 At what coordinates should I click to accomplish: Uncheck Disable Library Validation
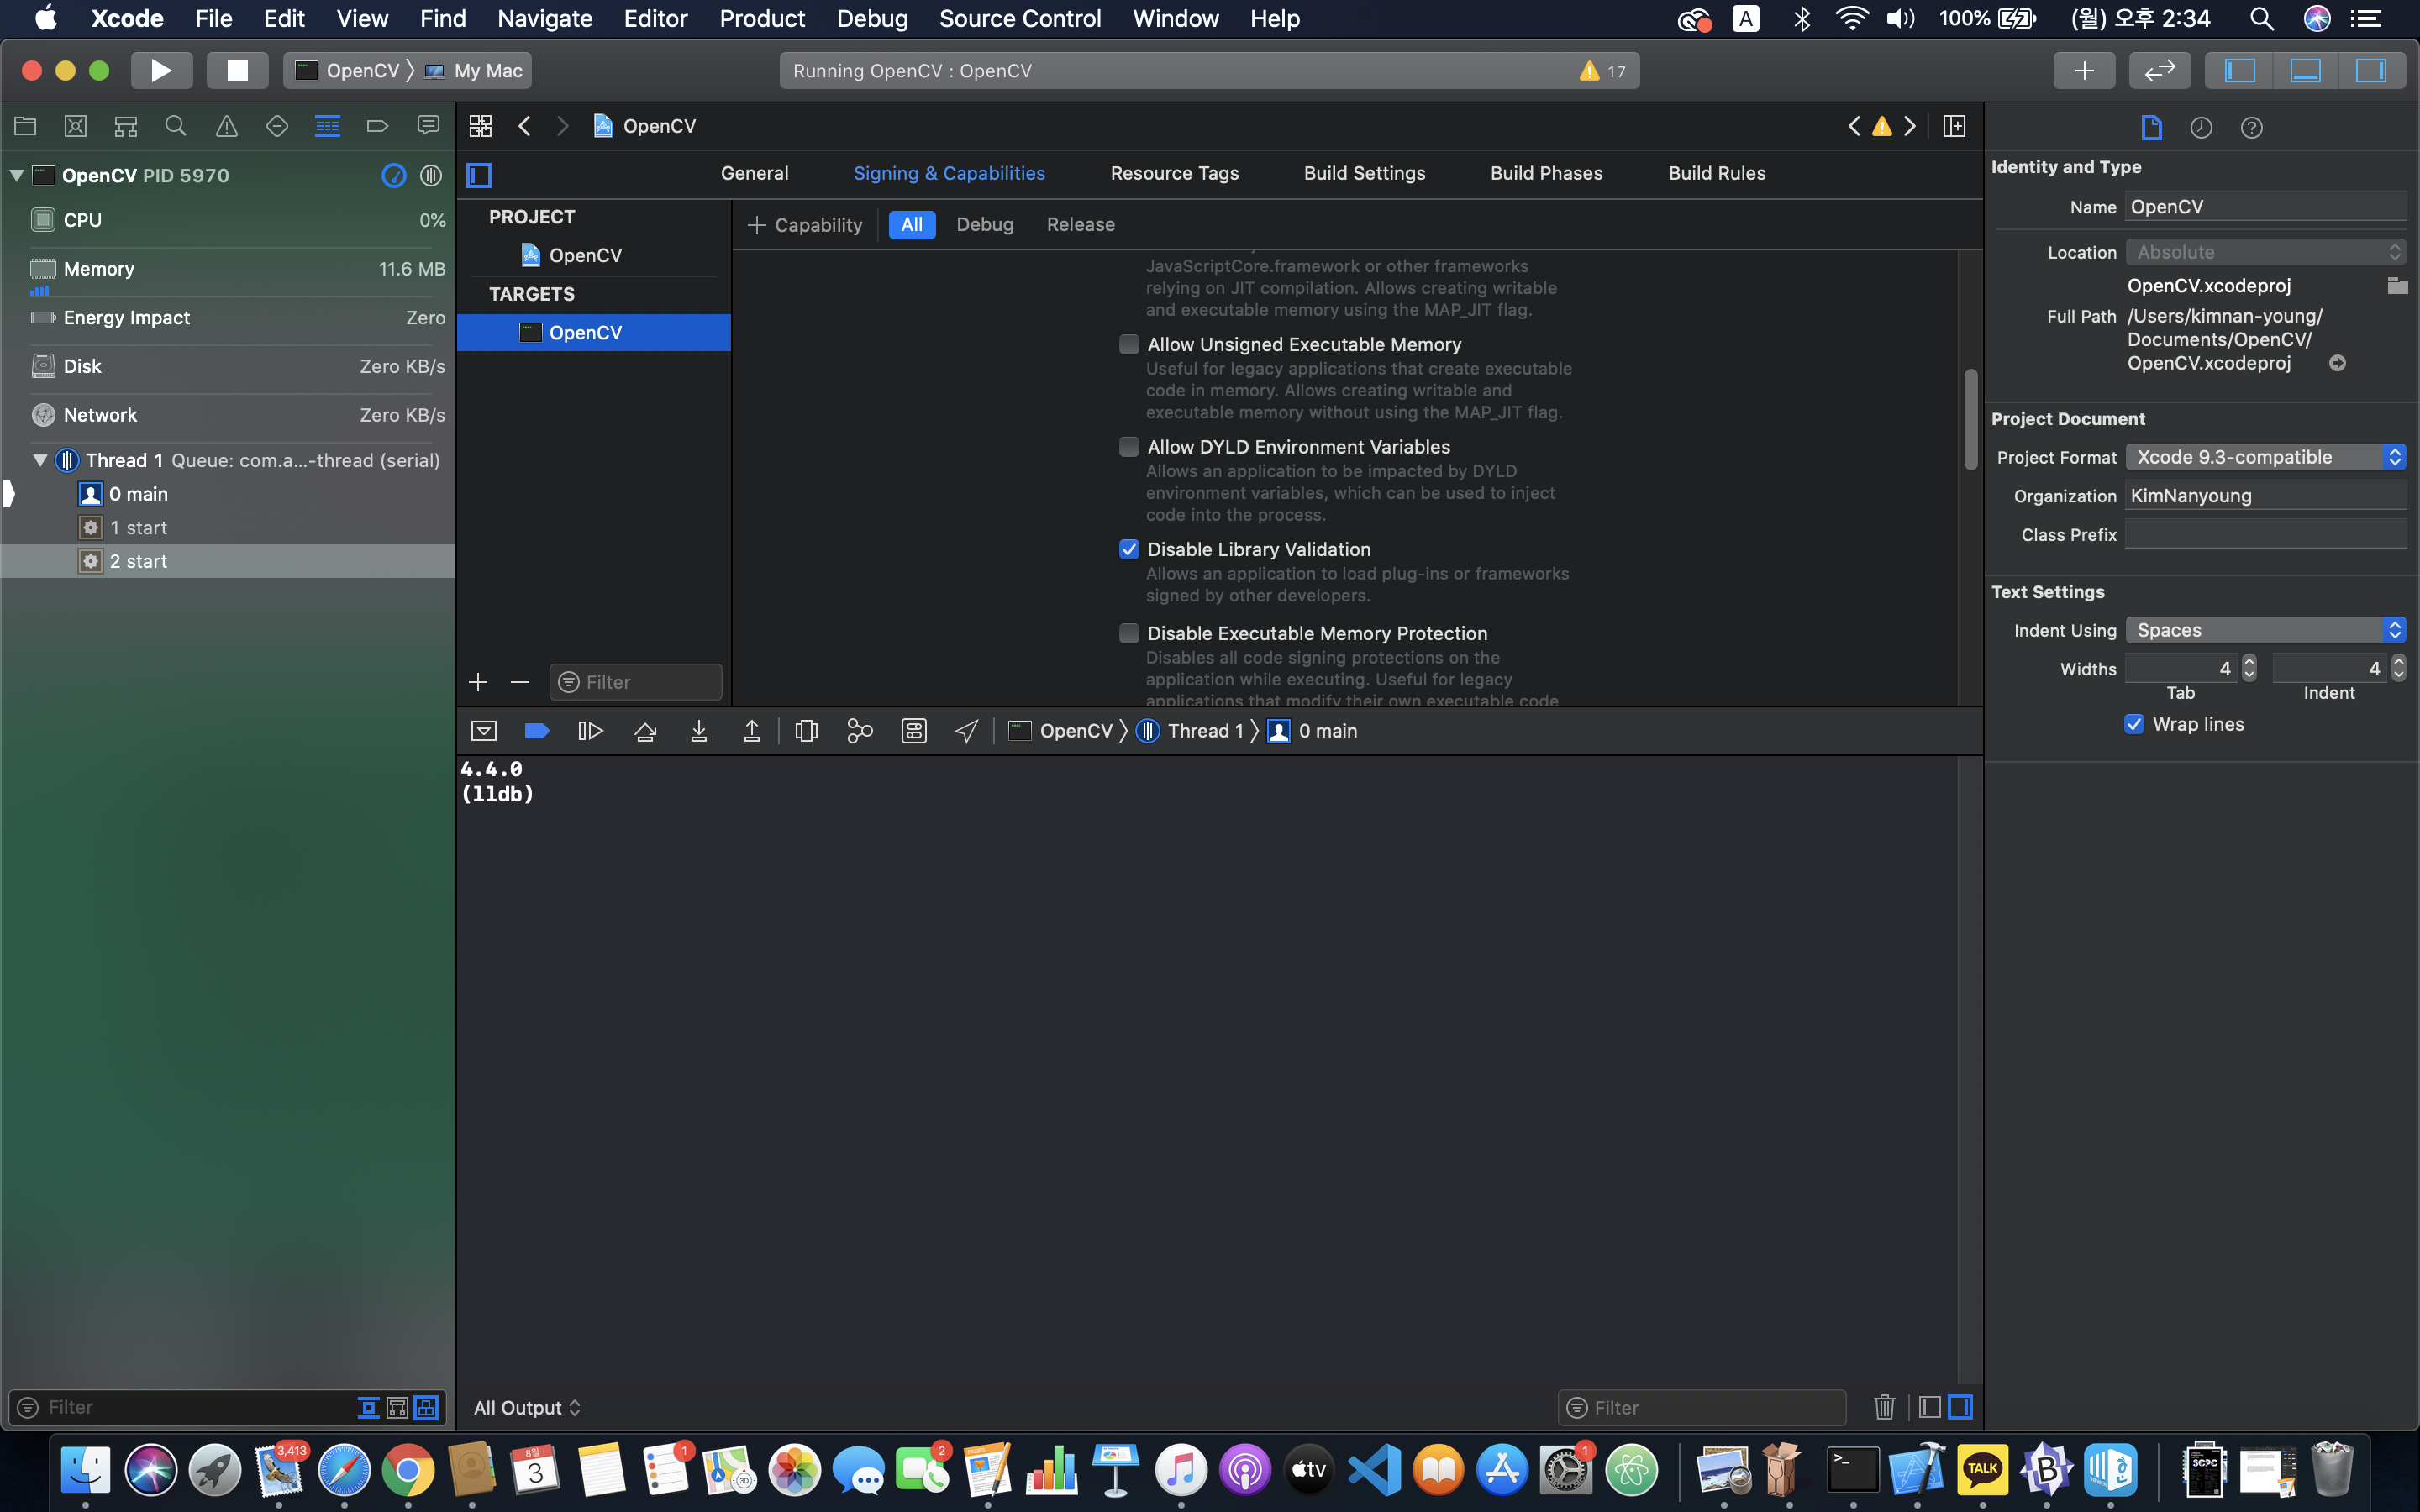pos(1129,549)
